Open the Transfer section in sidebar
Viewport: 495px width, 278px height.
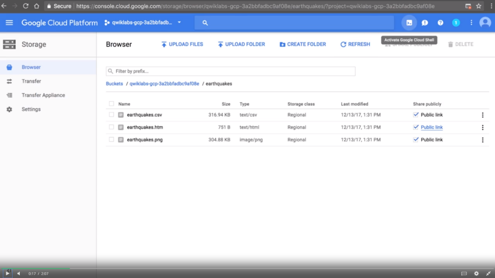coord(48,81)
